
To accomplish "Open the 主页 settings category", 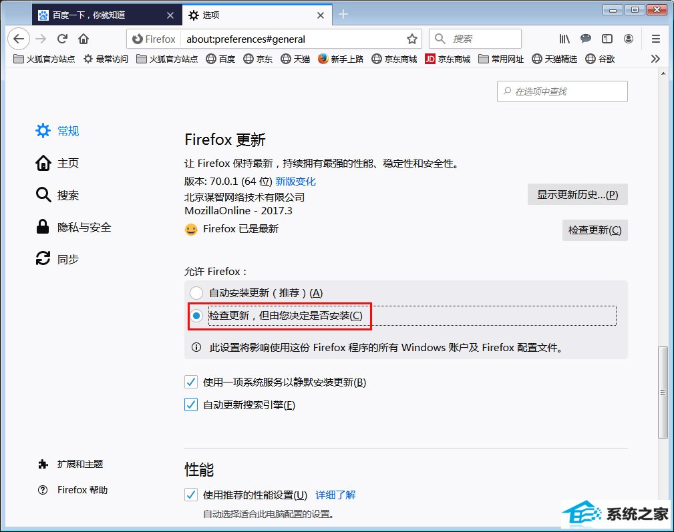I will pos(57,163).
